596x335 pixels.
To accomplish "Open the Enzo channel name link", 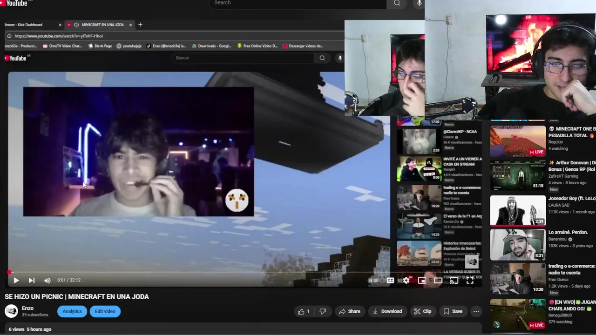I will coord(27,308).
